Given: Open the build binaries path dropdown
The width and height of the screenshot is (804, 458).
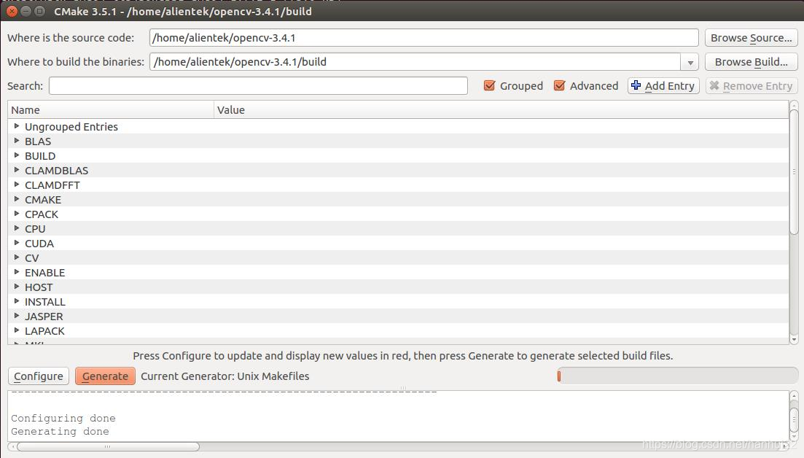Looking at the screenshot, I should click(689, 61).
